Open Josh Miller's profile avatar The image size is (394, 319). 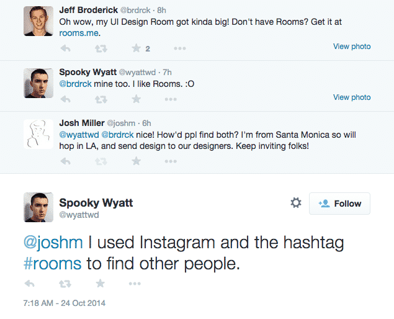coord(37,135)
